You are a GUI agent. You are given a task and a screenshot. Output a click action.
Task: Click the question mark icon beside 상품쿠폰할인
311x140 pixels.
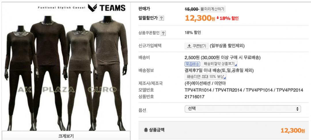point(163,33)
